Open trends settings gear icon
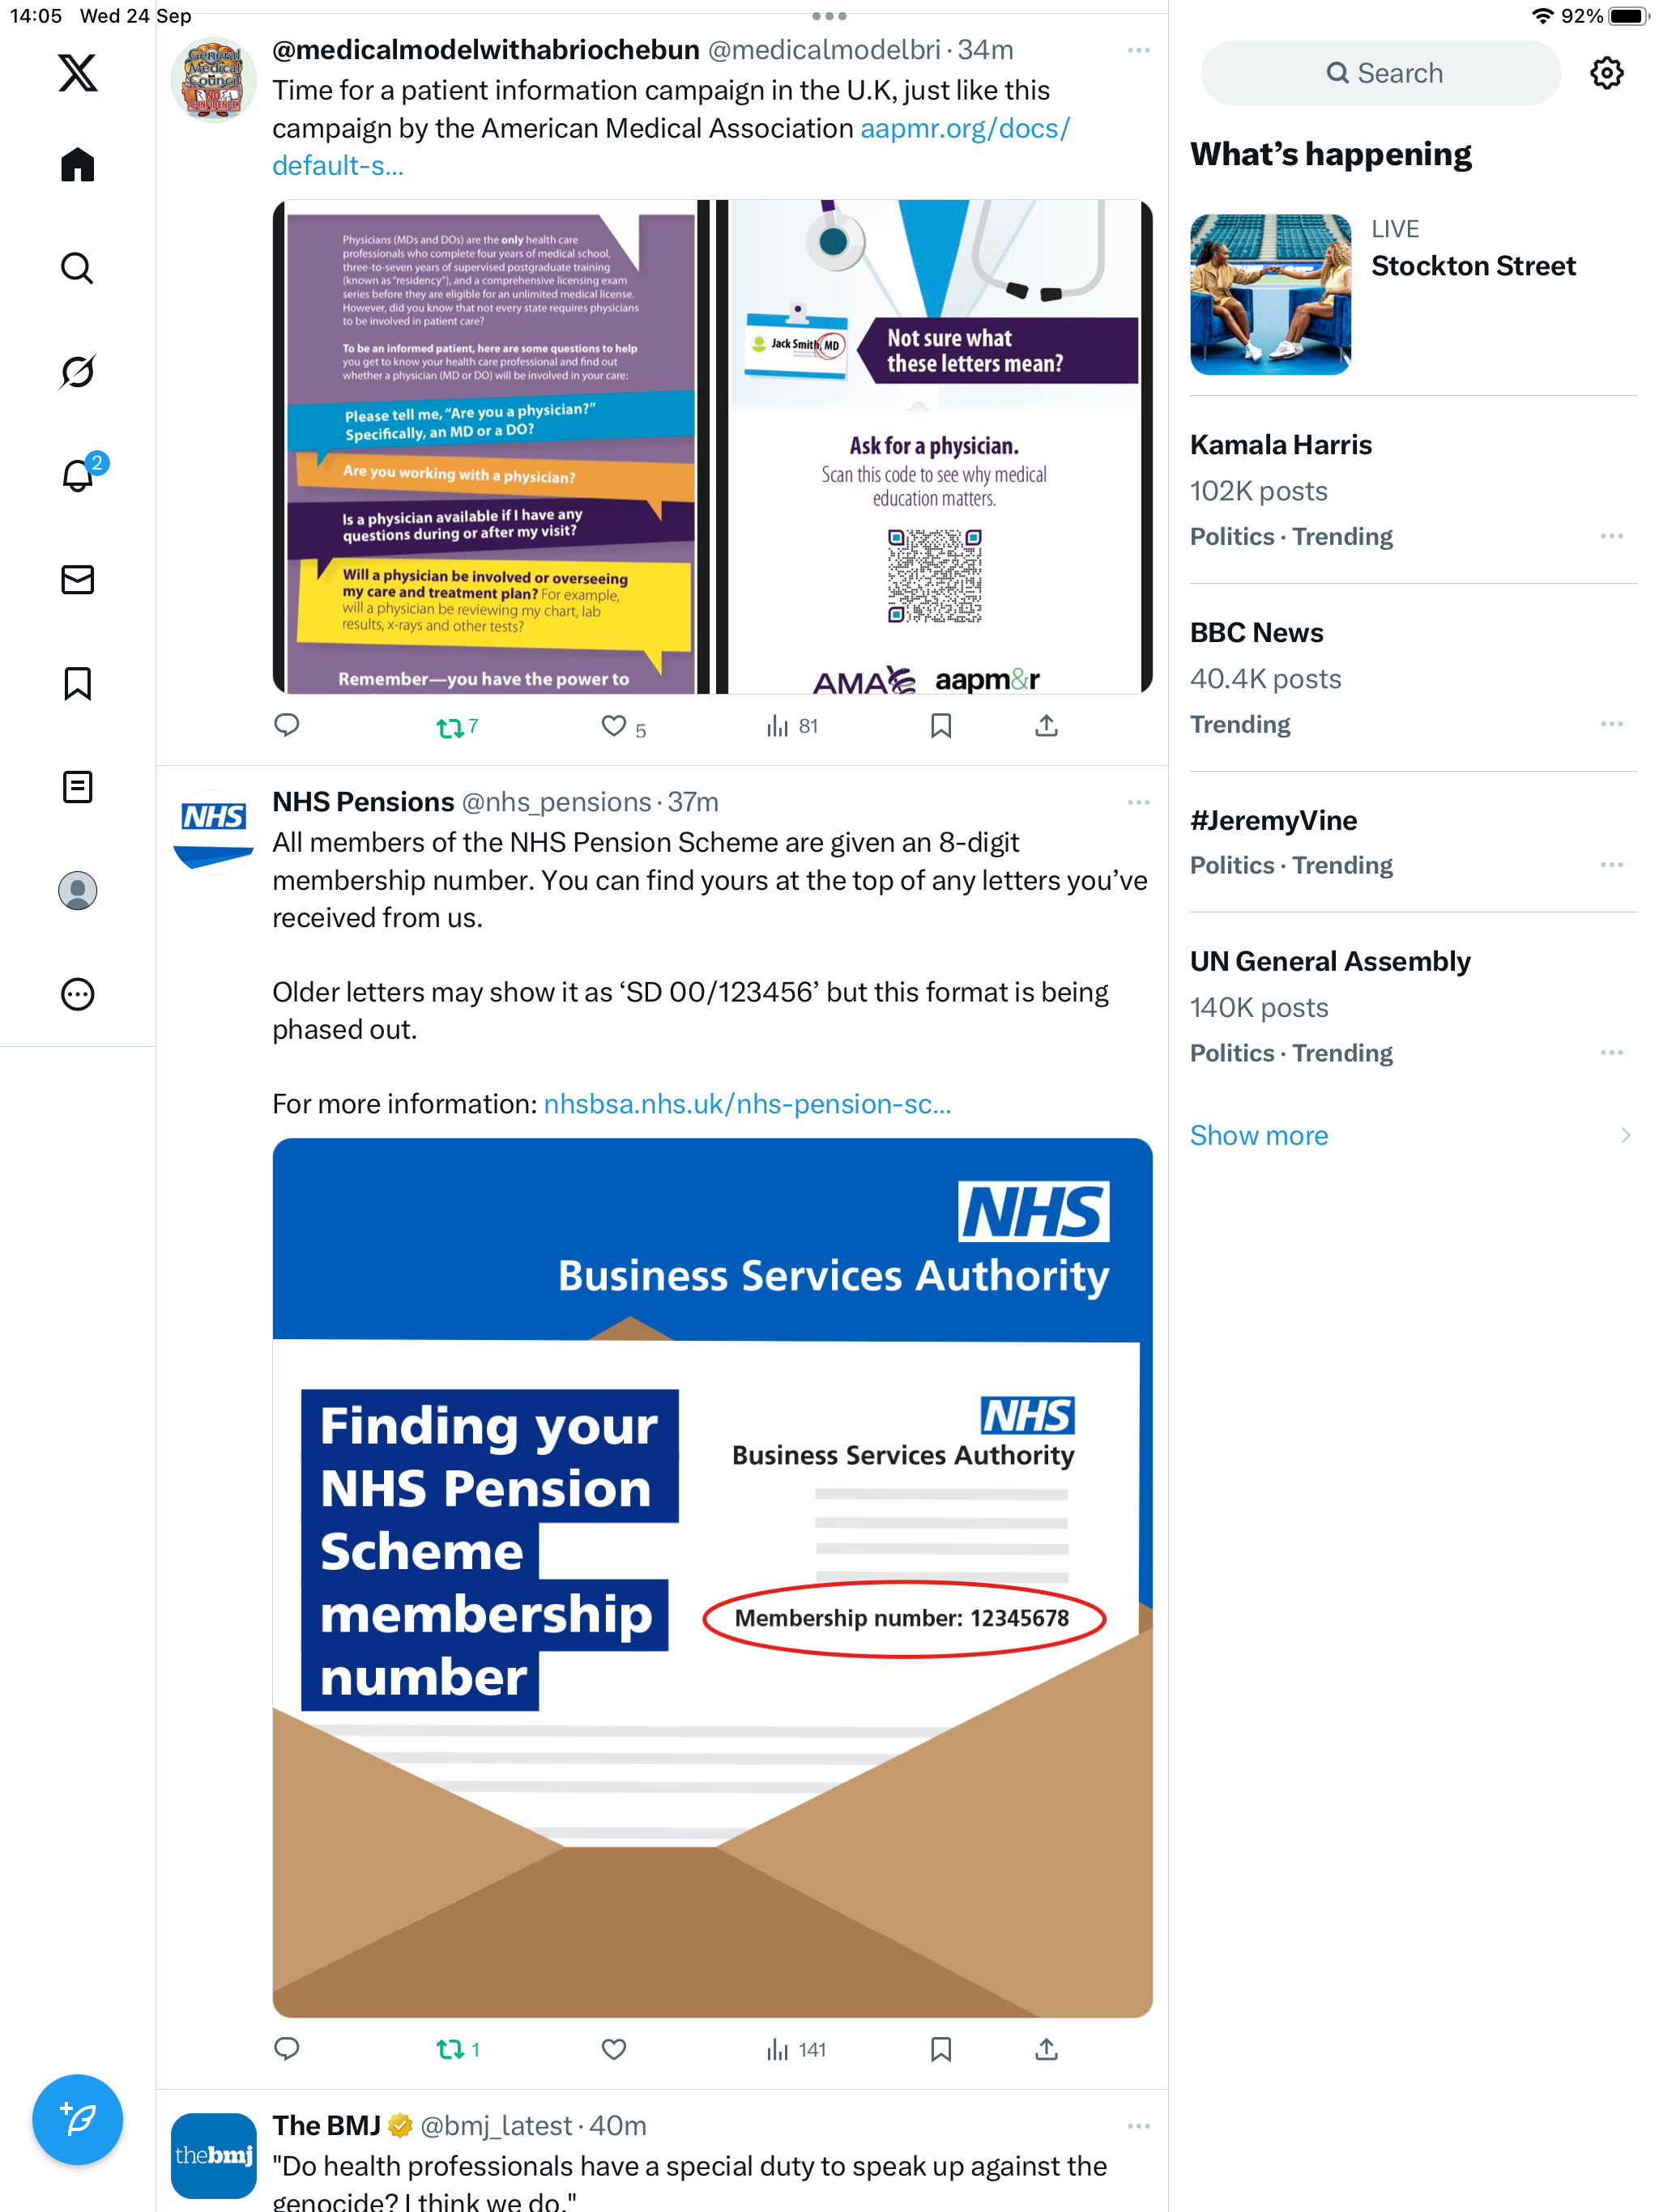 pyautogui.click(x=1606, y=73)
